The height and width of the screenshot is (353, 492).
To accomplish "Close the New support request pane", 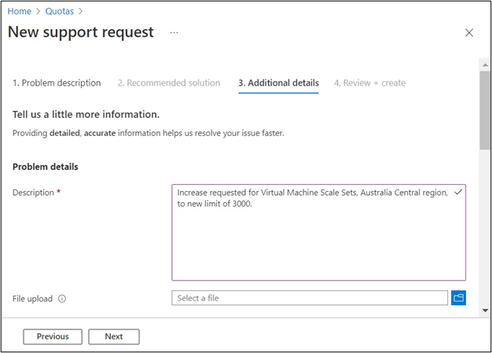I will pos(469,33).
